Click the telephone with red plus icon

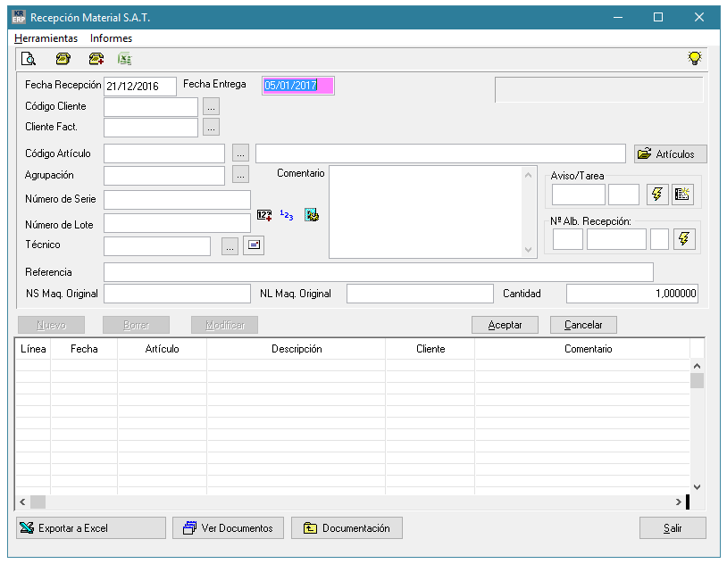(96, 59)
